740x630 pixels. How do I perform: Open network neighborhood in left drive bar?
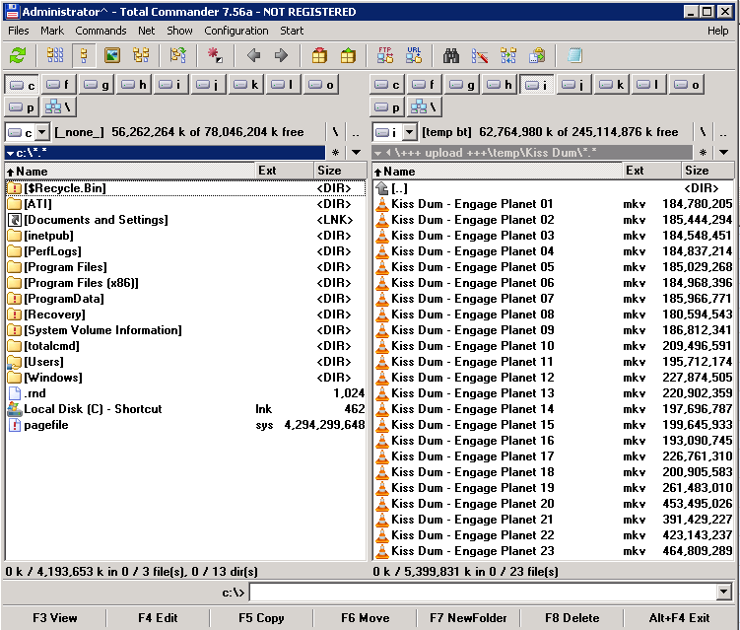[x=59, y=107]
